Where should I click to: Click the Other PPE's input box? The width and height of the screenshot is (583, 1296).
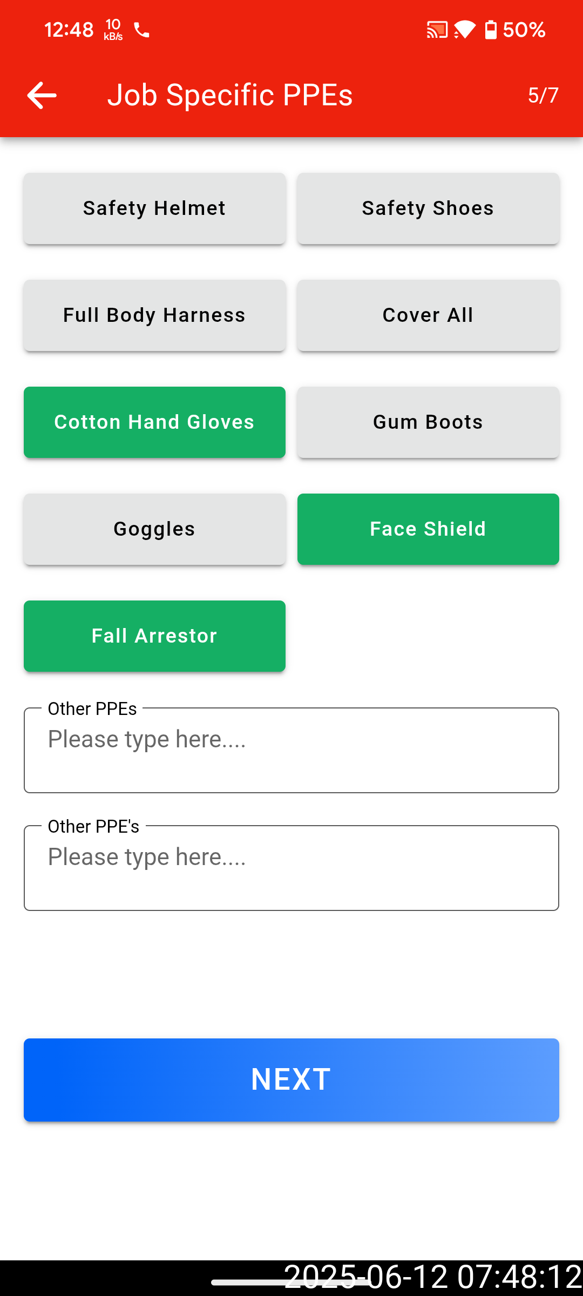point(291,868)
